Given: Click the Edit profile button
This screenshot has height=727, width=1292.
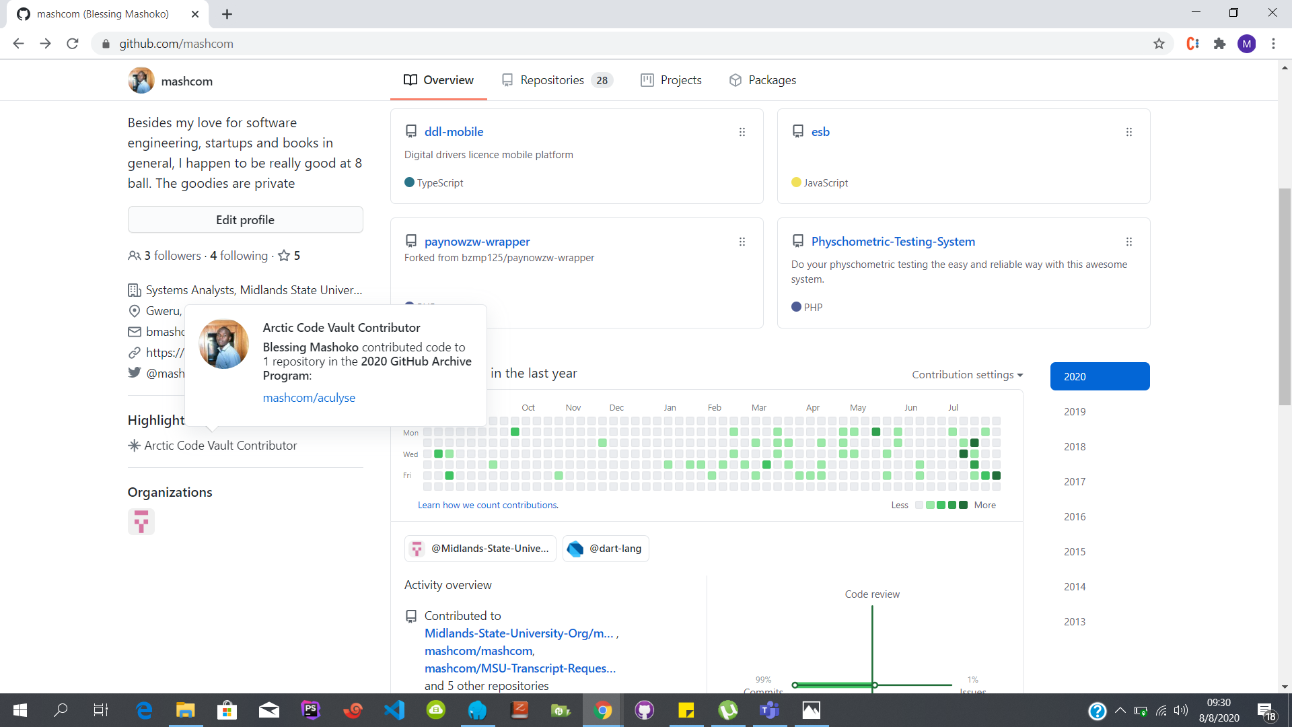Looking at the screenshot, I should tap(246, 220).
